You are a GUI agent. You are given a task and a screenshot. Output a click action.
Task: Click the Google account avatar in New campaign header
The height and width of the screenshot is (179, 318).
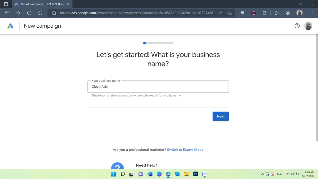pyautogui.click(x=308, y=26)
